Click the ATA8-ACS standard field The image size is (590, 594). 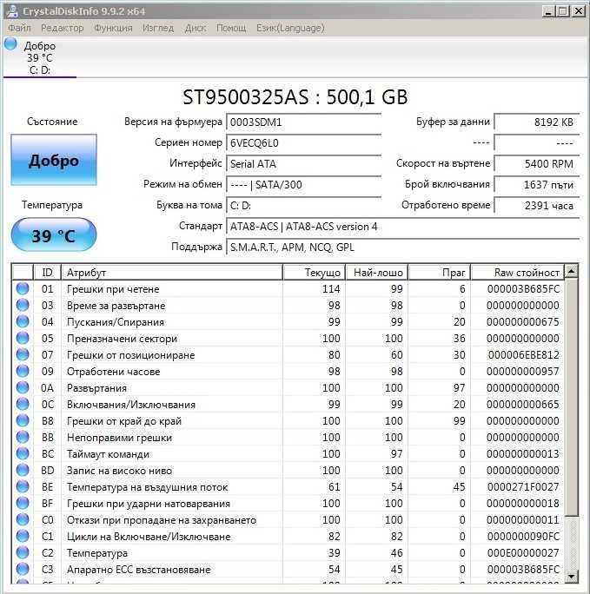coord(403,226)
